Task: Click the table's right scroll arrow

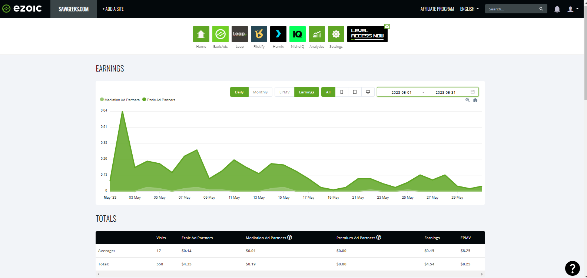Action: (482, 274)
